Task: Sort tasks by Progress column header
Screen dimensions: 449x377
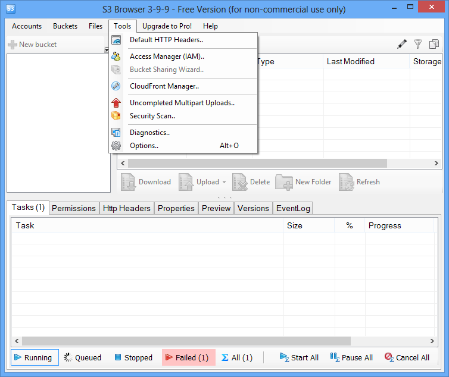Action: click(x=400, y=225)
